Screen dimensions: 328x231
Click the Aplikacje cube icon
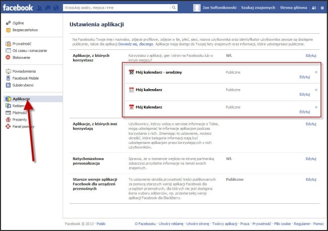coord(8,99)
